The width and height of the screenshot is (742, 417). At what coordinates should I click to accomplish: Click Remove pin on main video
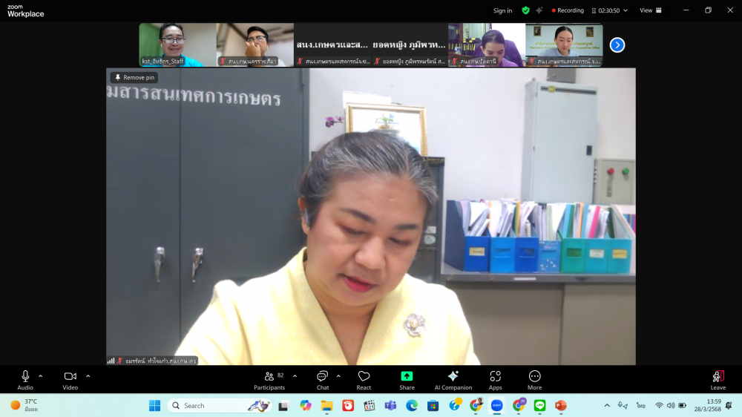pos(134,77)
